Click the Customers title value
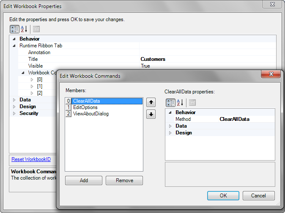 point(153,59)
